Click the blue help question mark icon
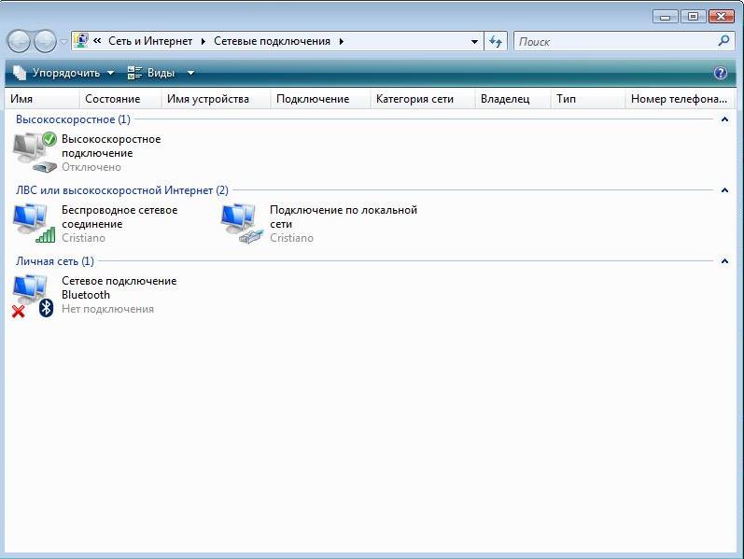 720,73
